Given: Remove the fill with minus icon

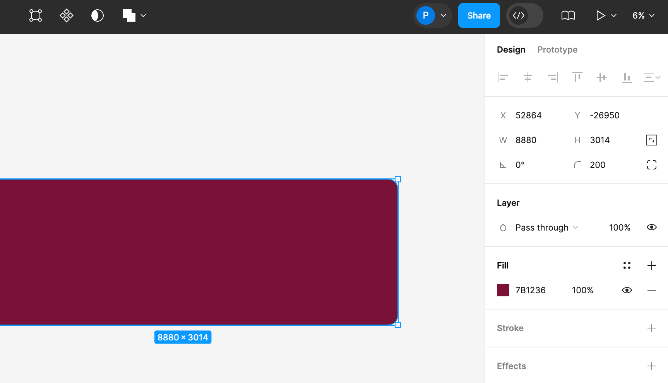Looking at the screenshot, I should click(652, 290).
